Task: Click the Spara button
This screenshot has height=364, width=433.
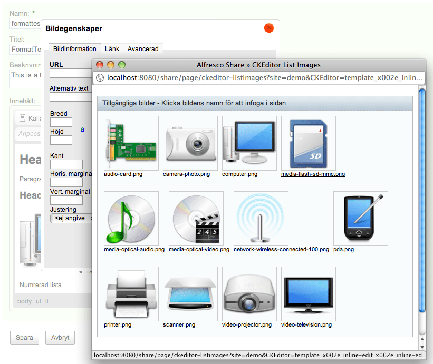Action: click(x=24, y=338)
